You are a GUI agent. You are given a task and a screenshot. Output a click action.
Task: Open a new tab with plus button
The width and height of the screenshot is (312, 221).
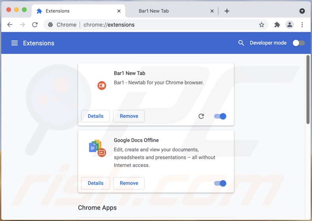pos(227,11)
